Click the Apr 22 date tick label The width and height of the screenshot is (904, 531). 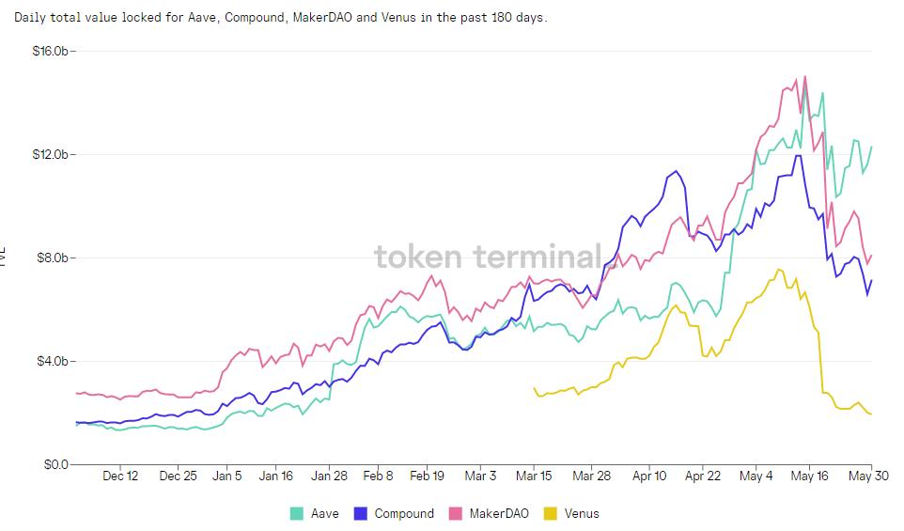(x=702, y=476)
